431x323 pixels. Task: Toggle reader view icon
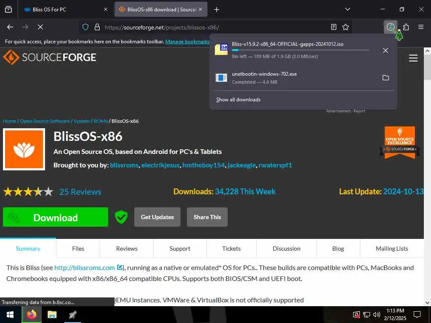pyautogui.click(x=333, y=27)
